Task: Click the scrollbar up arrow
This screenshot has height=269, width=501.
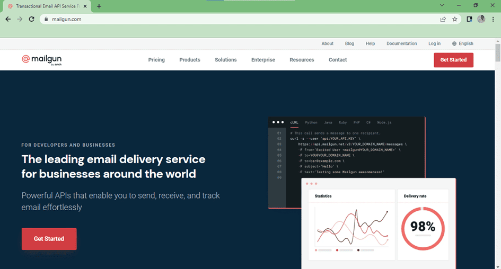Action: [498, 41]
